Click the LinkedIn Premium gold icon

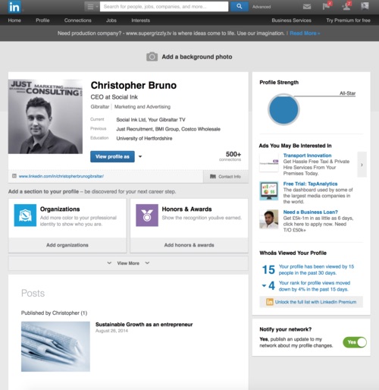coord(270,302)
